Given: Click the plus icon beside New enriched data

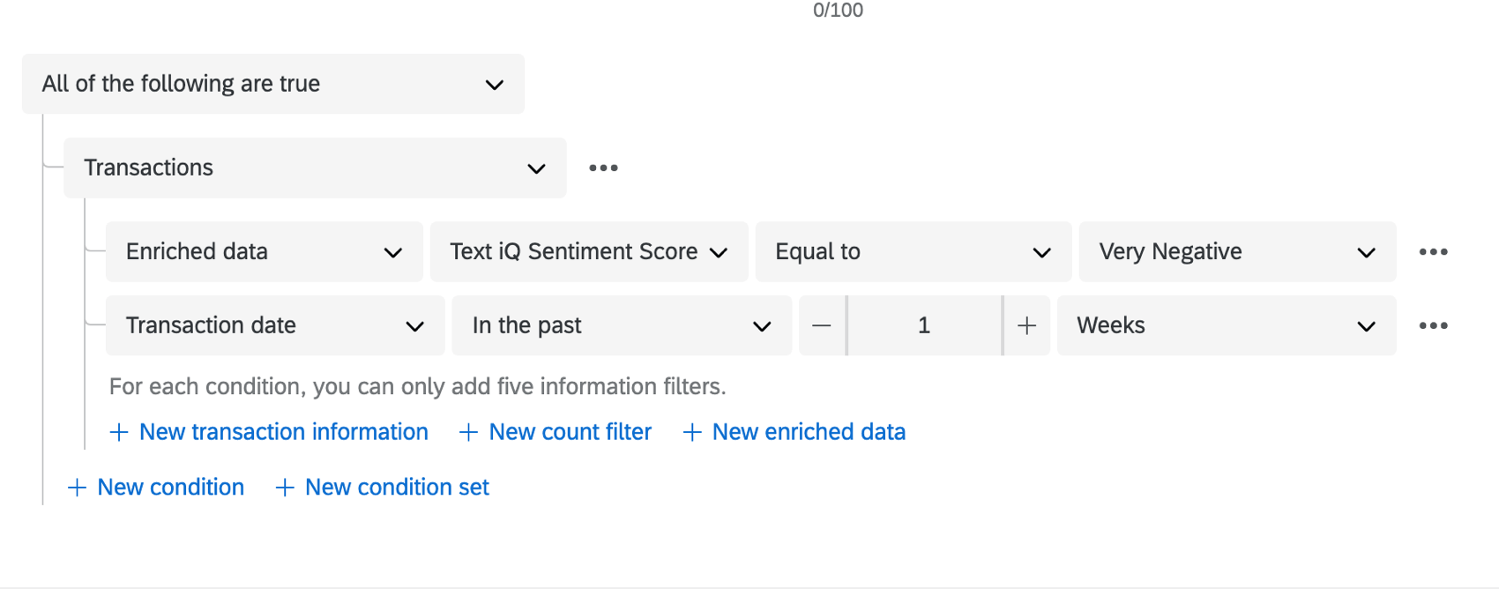Looking at the screenshot, I should (x=691, y=432).
